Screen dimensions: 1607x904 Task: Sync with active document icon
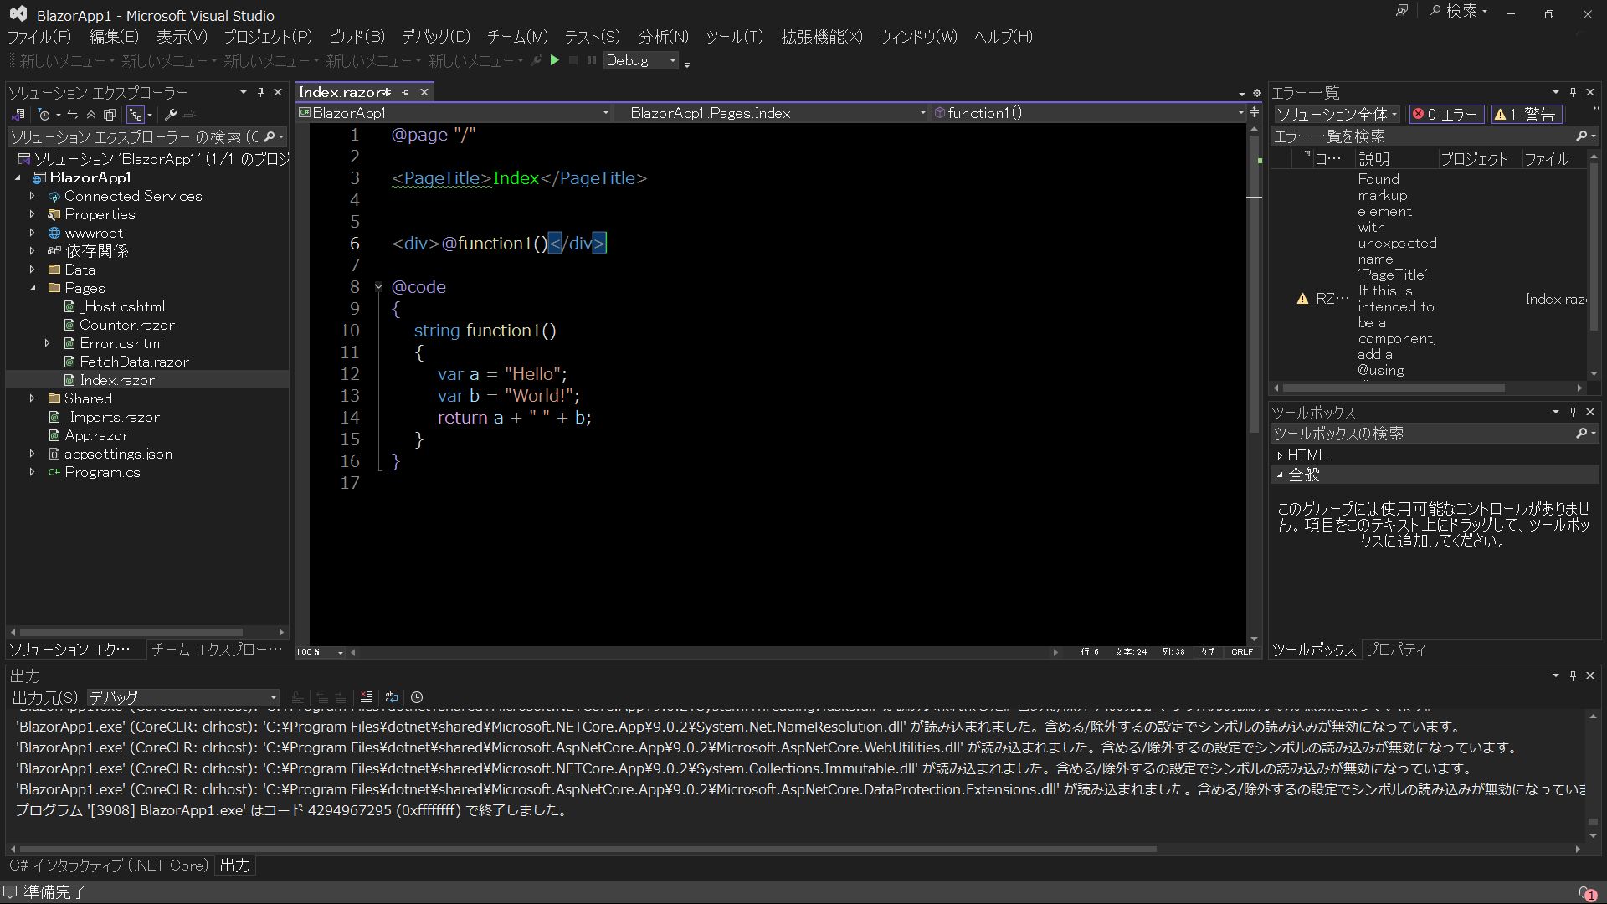73,115
